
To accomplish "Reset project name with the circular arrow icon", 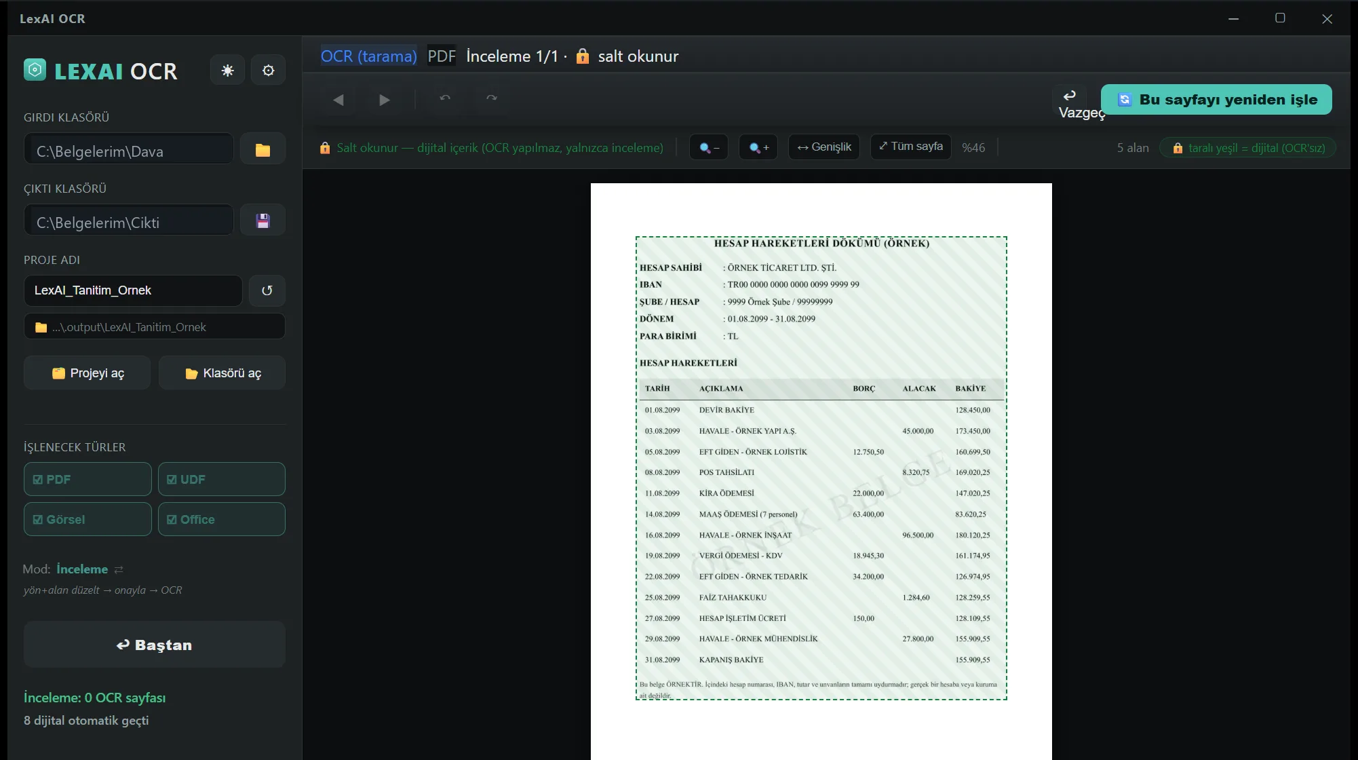I will 267,290.
